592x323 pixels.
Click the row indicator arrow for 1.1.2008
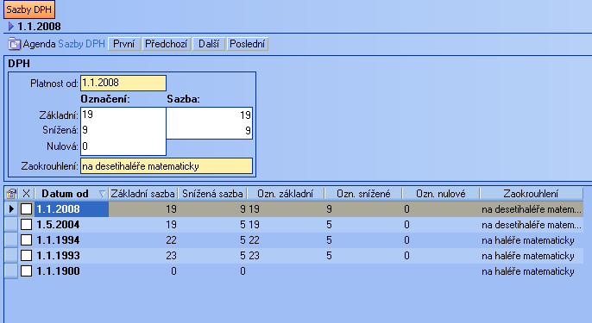point(11,208)
